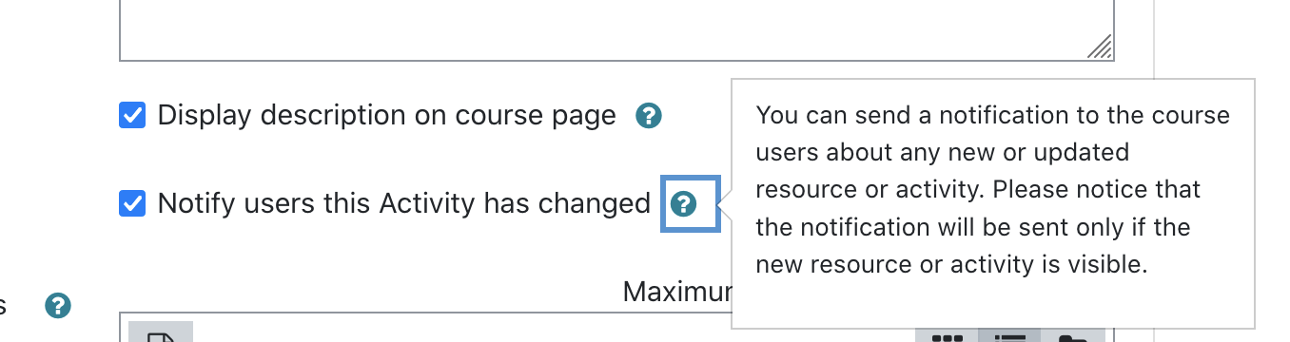Screen dimensions: 1290x342
Task: Click the Maximum file size text
Action: [x=676, y=291]
